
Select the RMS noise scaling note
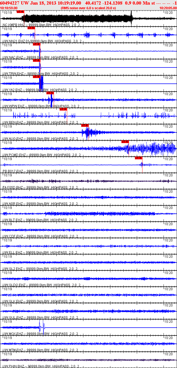(88, 8)
